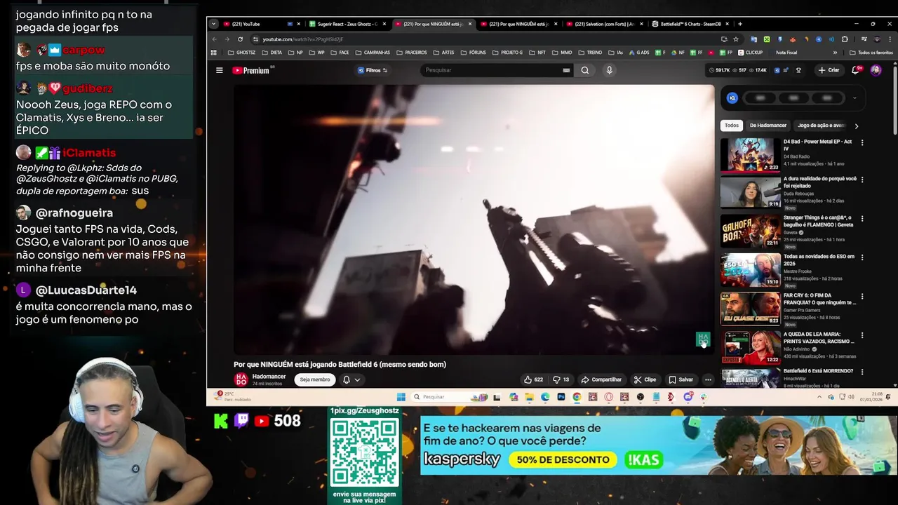Screen dimensions: 898x505
Task: Click the video title below the player
Action: 340,365
